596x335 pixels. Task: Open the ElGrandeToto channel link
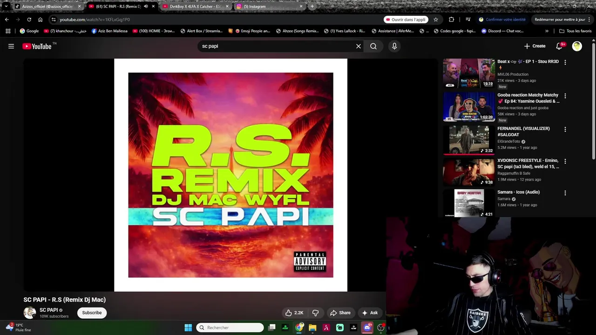coord(508,141)
